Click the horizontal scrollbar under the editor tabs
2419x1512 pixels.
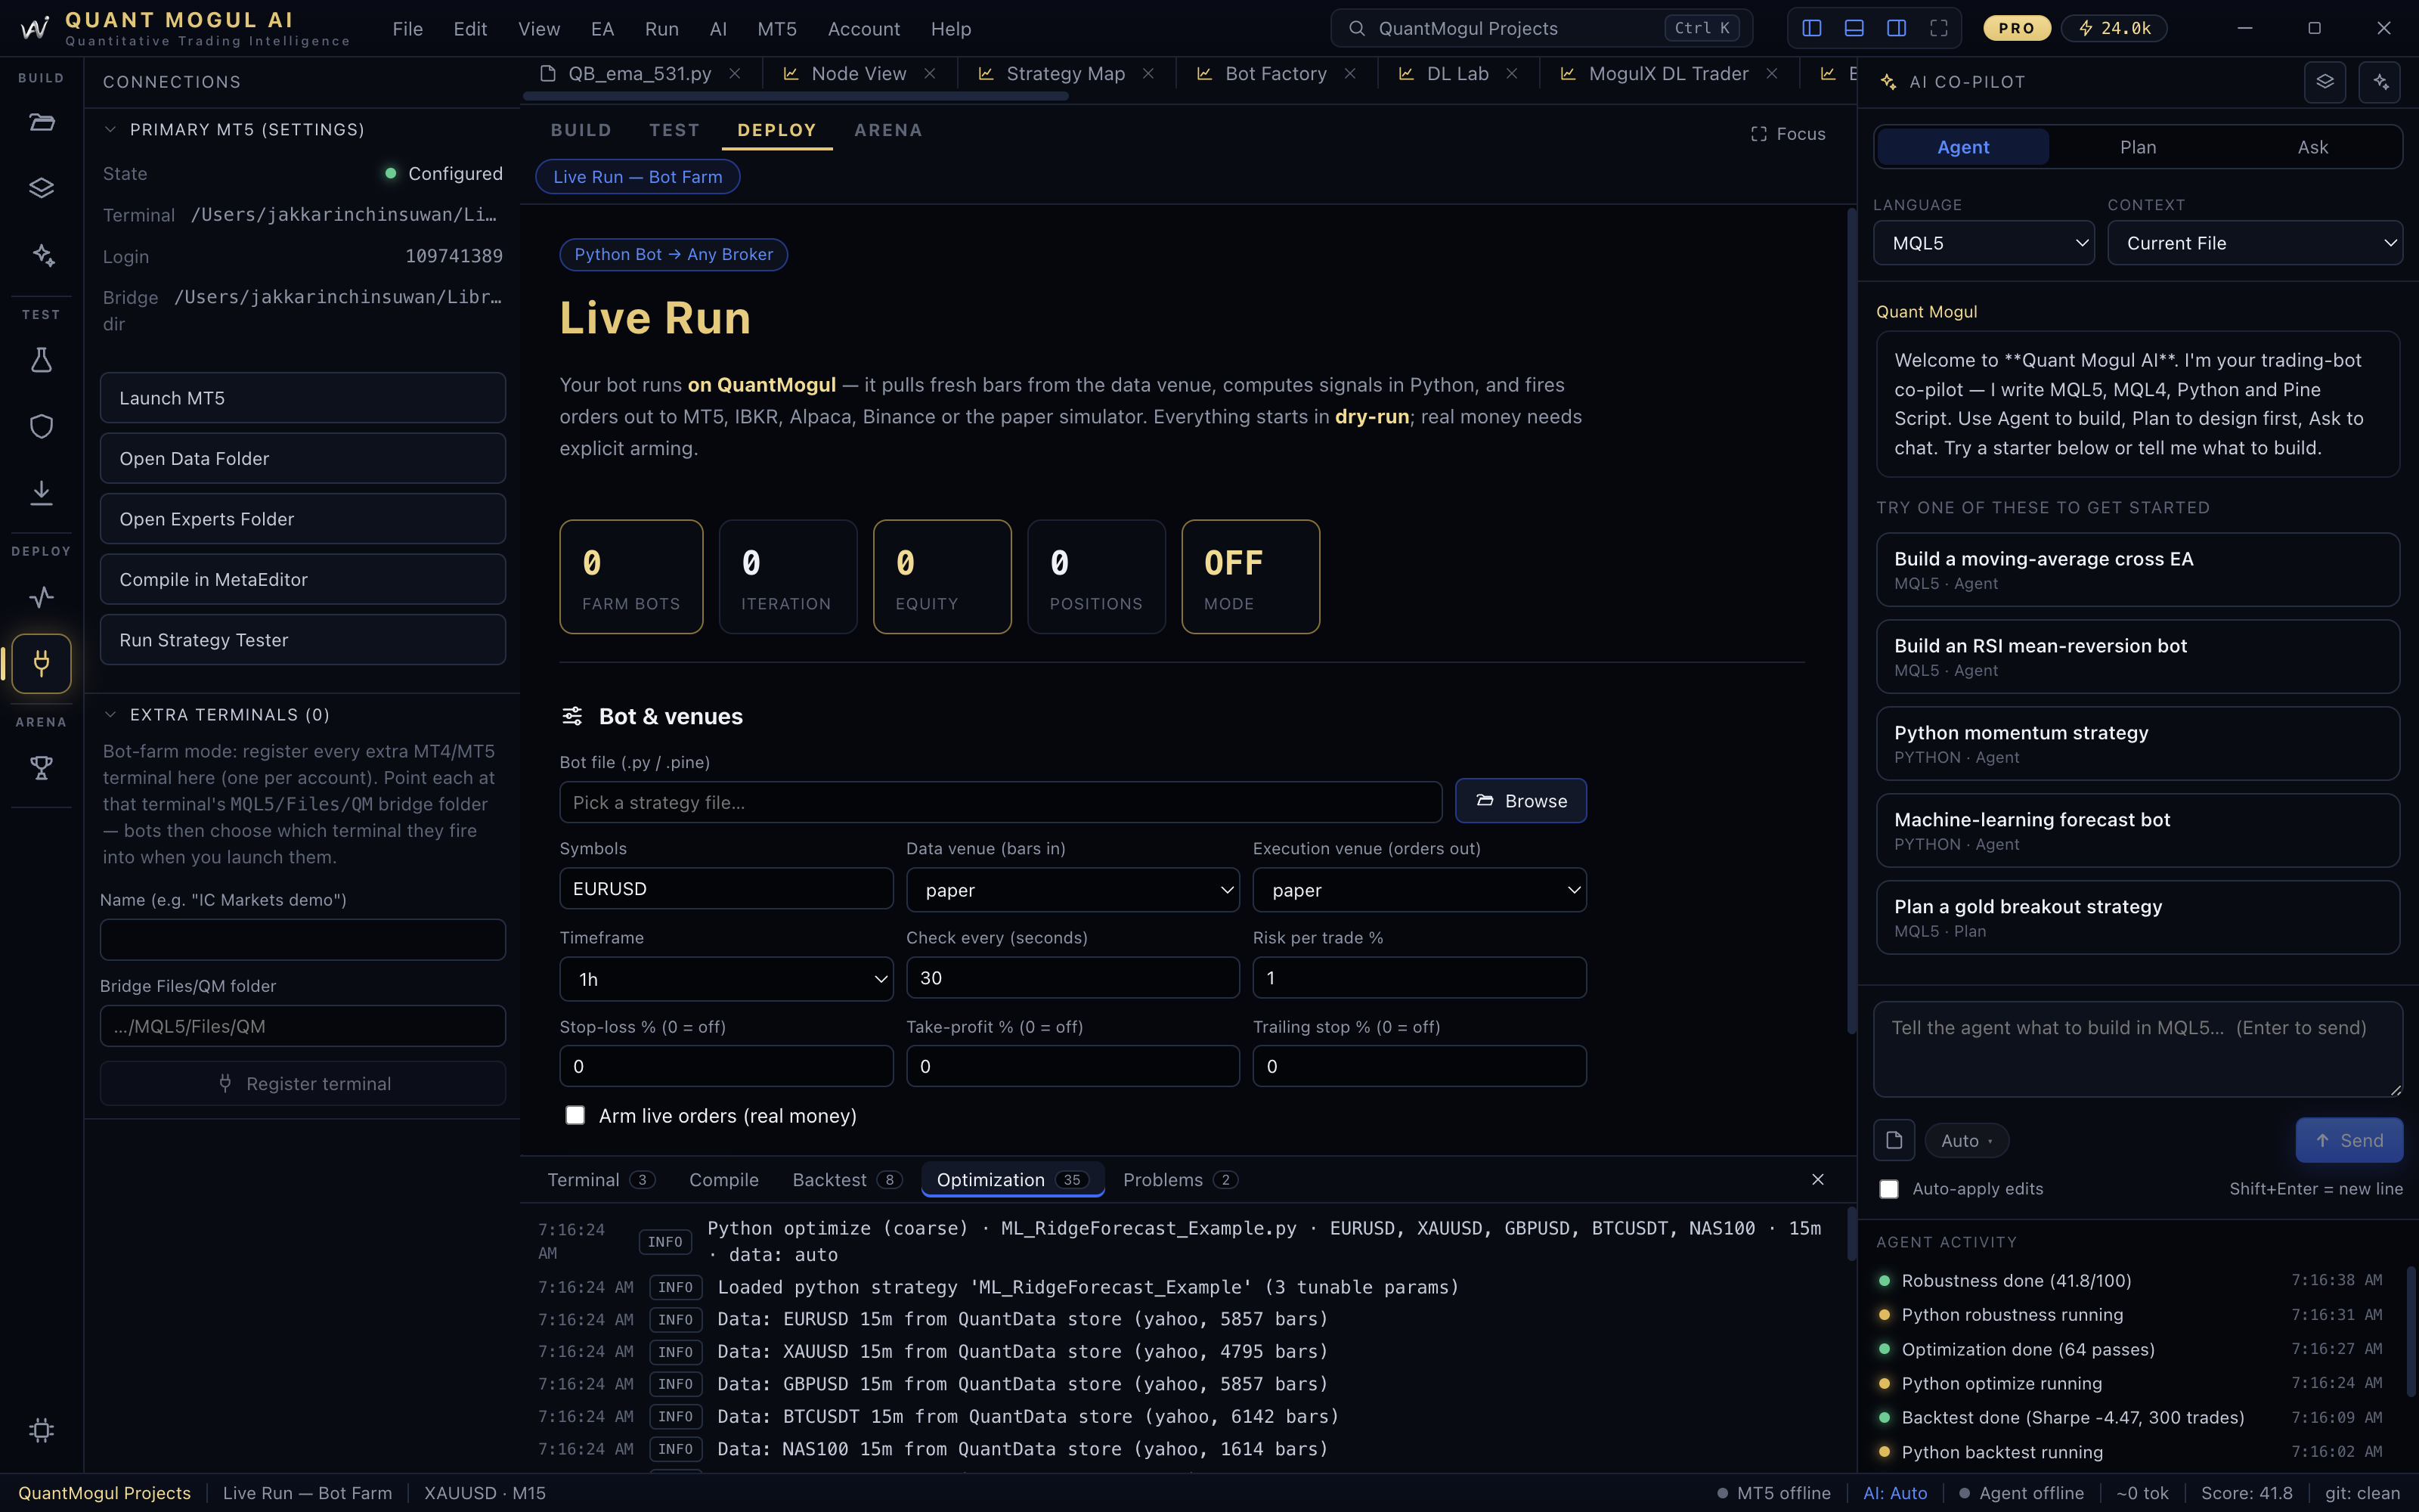796,97
